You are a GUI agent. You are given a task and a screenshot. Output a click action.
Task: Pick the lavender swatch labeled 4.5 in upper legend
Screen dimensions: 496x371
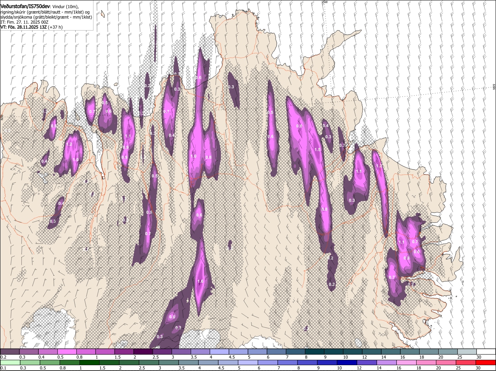click(x=238, y=352)
